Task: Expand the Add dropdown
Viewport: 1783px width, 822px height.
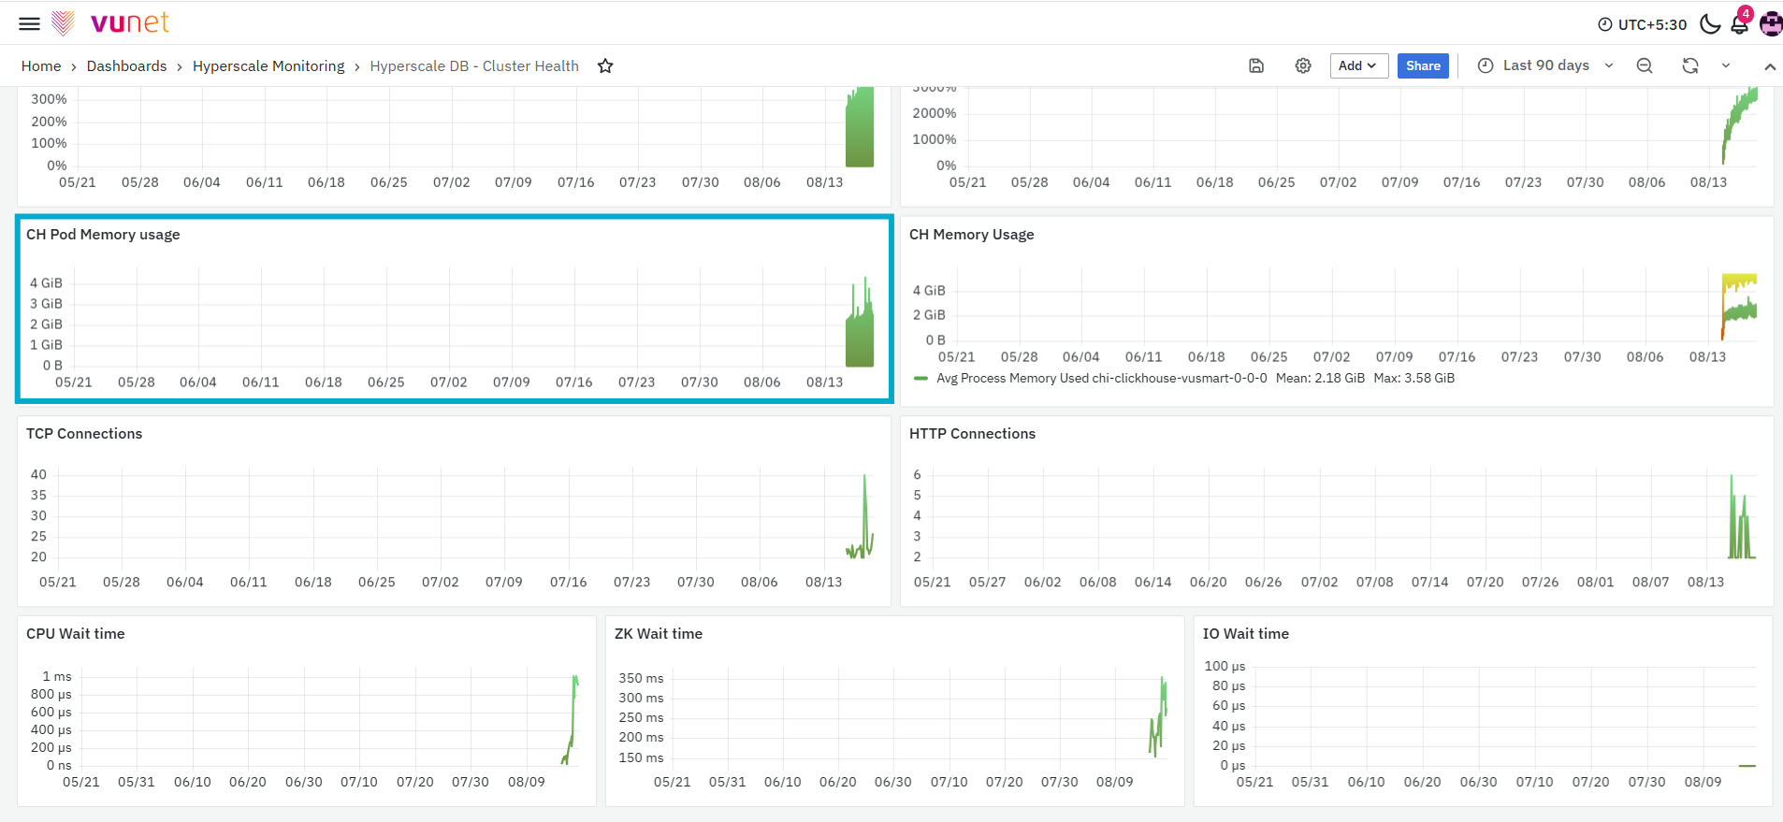Action: point(1358,65)
